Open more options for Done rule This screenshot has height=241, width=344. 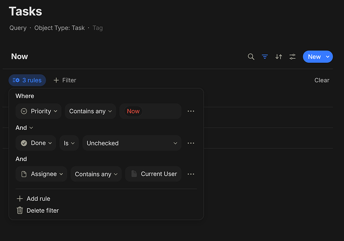191,143
